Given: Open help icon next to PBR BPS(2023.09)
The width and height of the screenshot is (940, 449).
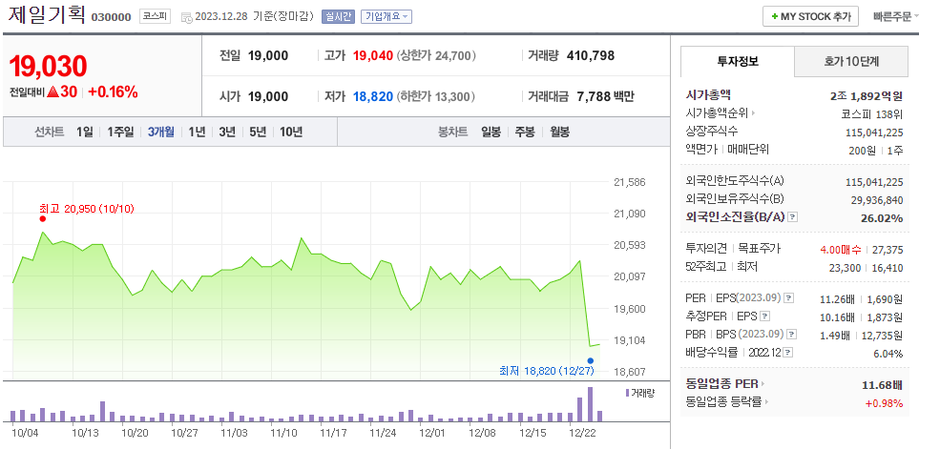Looking at the screenshot, I should (x=792, y=335).
